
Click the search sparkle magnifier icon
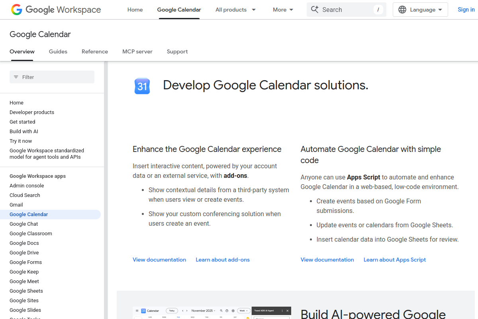pyautogui.click(x=315, y=10)
